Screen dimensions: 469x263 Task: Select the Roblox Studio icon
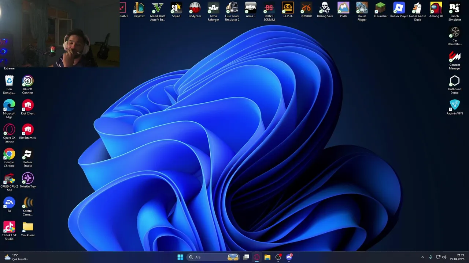(x=28, y=158)
